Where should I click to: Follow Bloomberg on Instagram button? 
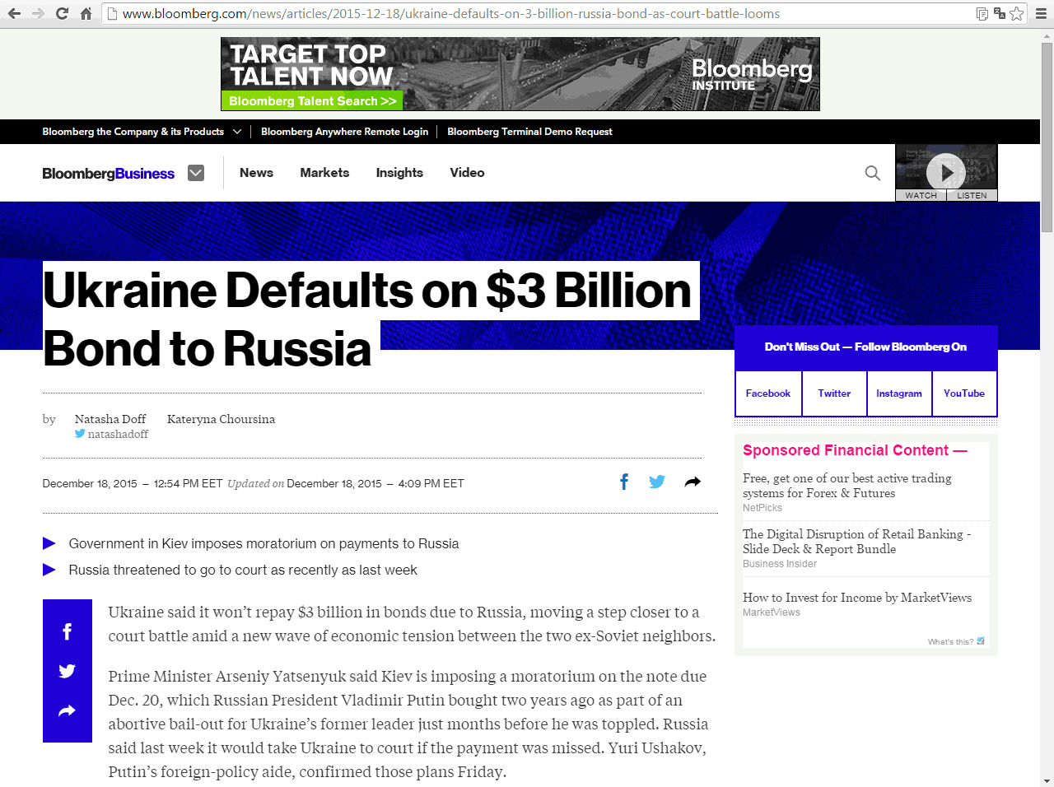(x=898, y=393)
